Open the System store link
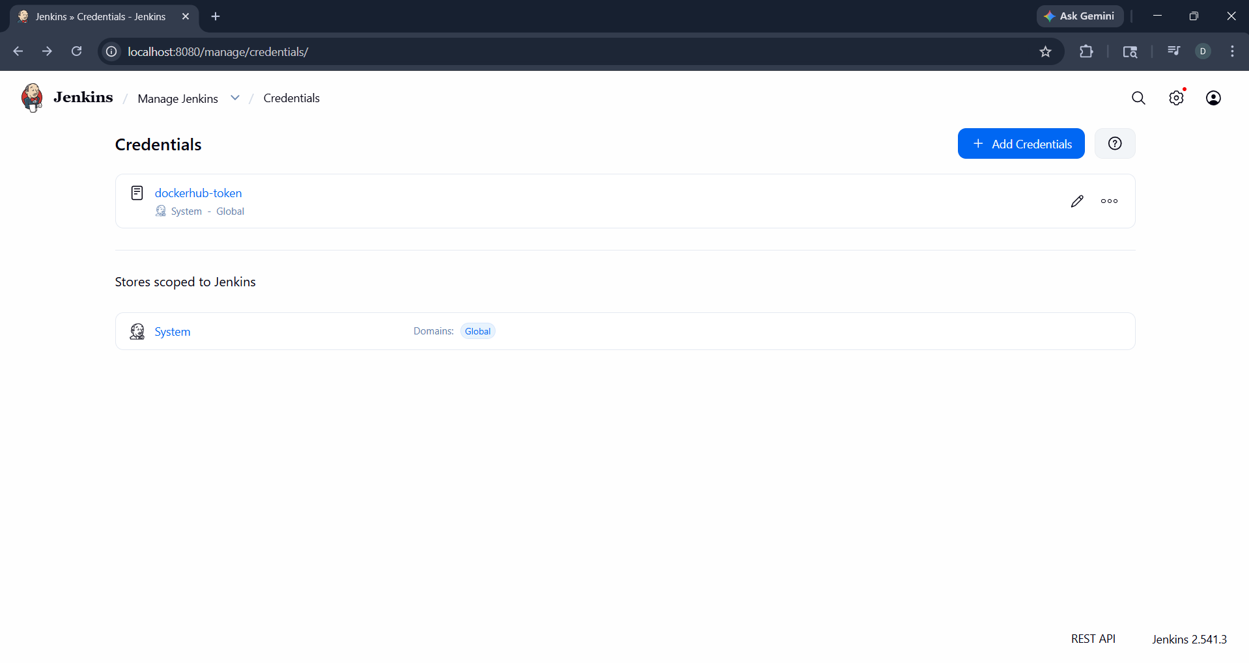1249x663 pixels. [x=173, y=332]
